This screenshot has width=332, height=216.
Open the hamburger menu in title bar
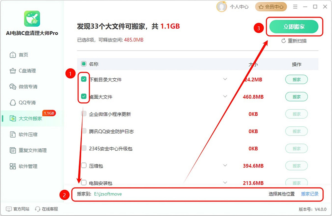[295, 7]
